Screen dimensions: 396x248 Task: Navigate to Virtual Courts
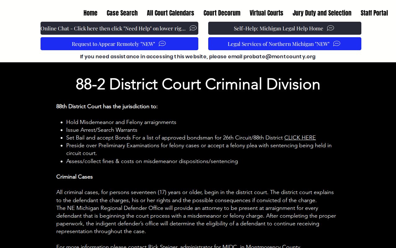click(x=266, y=13)
